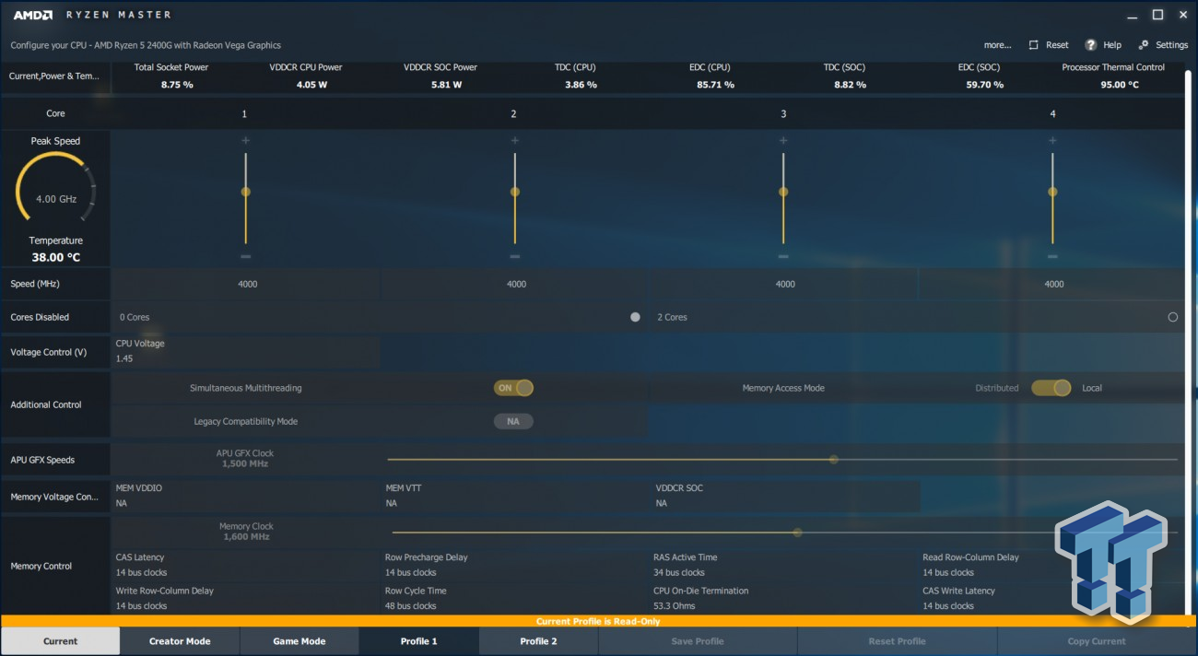The width and height of the screenshot is (1198, 656).
Task: Click the APU GFX Clock 1,500 MHz label
Action: [x=245, y=459]
